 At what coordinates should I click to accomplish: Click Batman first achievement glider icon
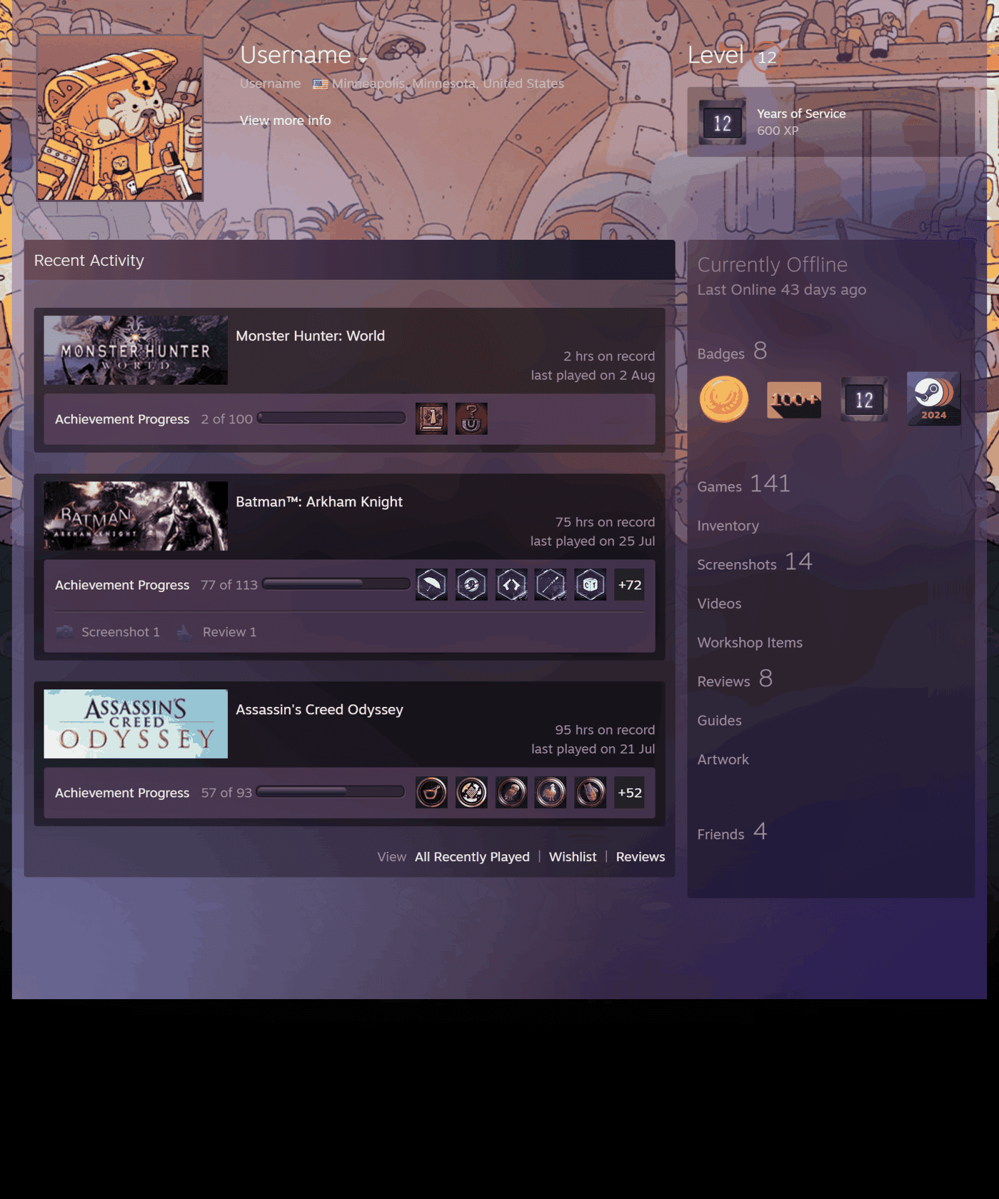(431, 585)
